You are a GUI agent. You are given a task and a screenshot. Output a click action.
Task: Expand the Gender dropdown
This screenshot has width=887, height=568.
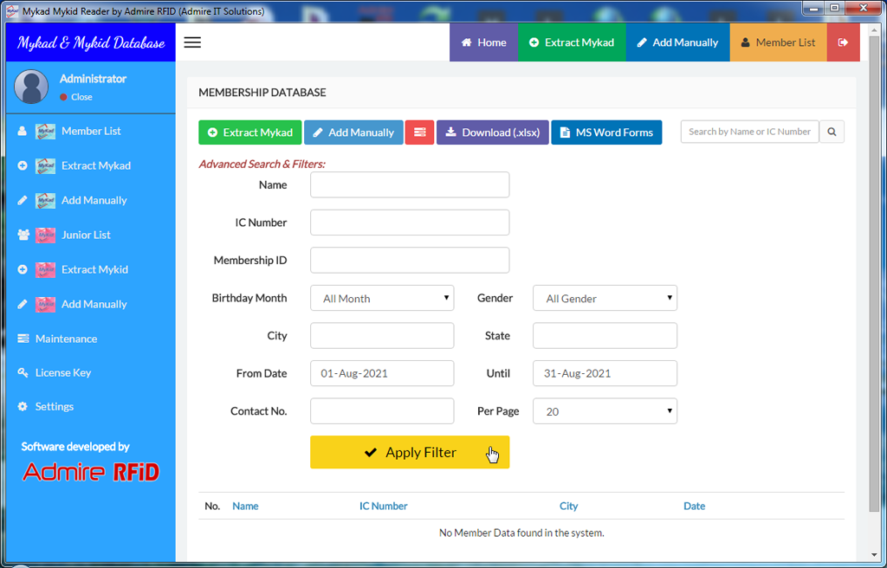[605, 298]
